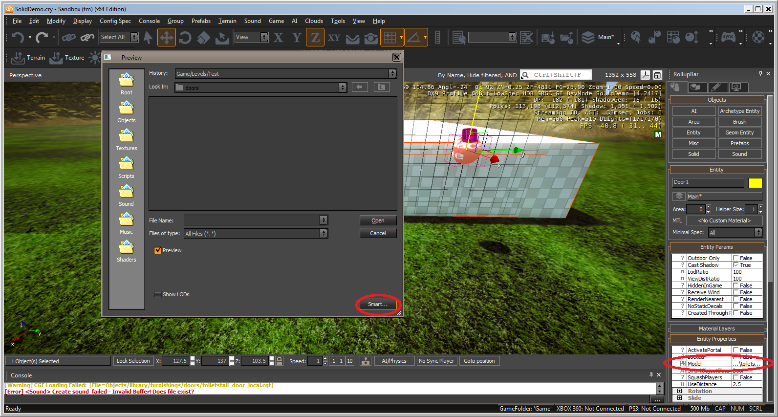This screenshot has width=778, height=417.
Task: Click the Undo arrow icon
Action: point(18,37)
